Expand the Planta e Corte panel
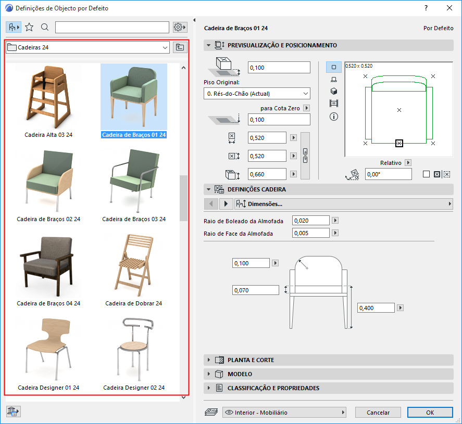The image size is (462, 424). coord(251,360)
